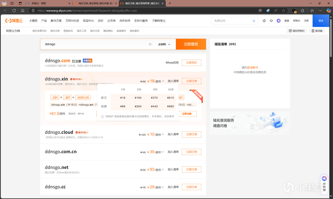Click the info icon beside the 划线价 note
The image size is (333, 199).
coord(102,116)
